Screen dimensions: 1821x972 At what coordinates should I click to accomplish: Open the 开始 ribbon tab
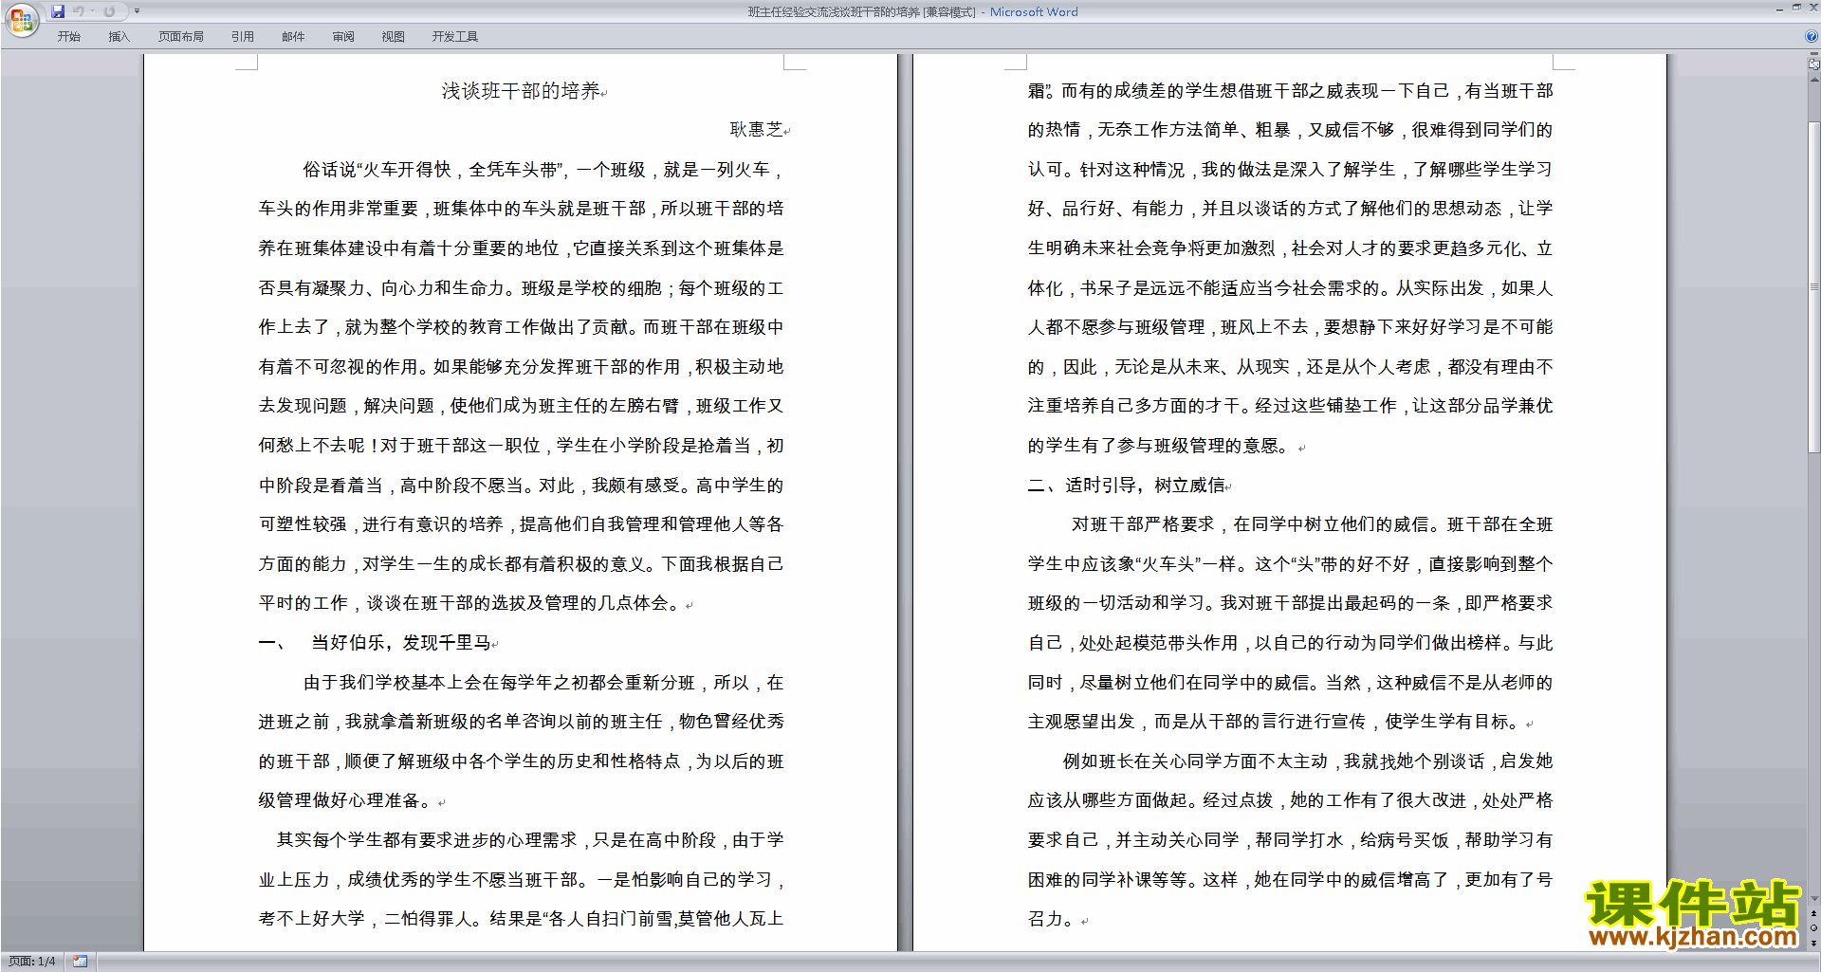[68, 37]
